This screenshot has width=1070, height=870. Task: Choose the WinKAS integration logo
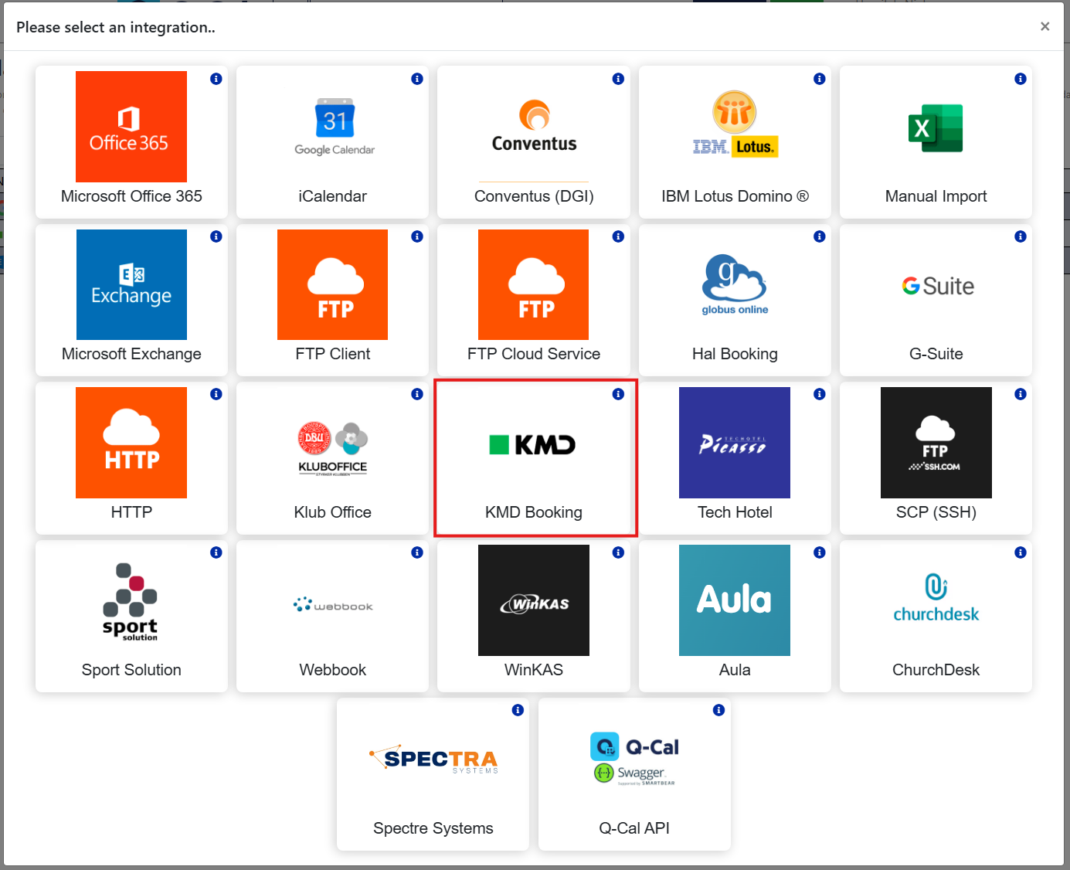pyautogui.click(x=534, y=600)
